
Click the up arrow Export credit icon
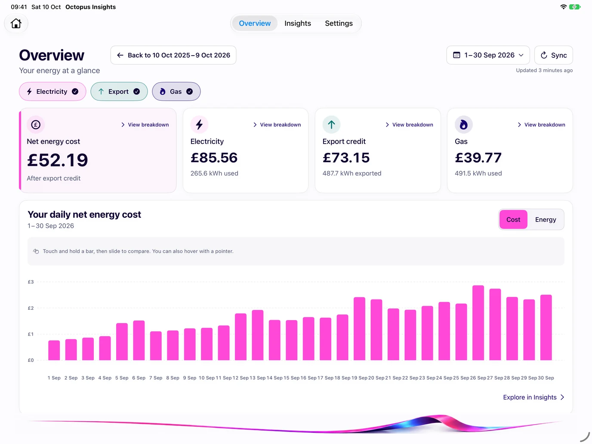331,125
